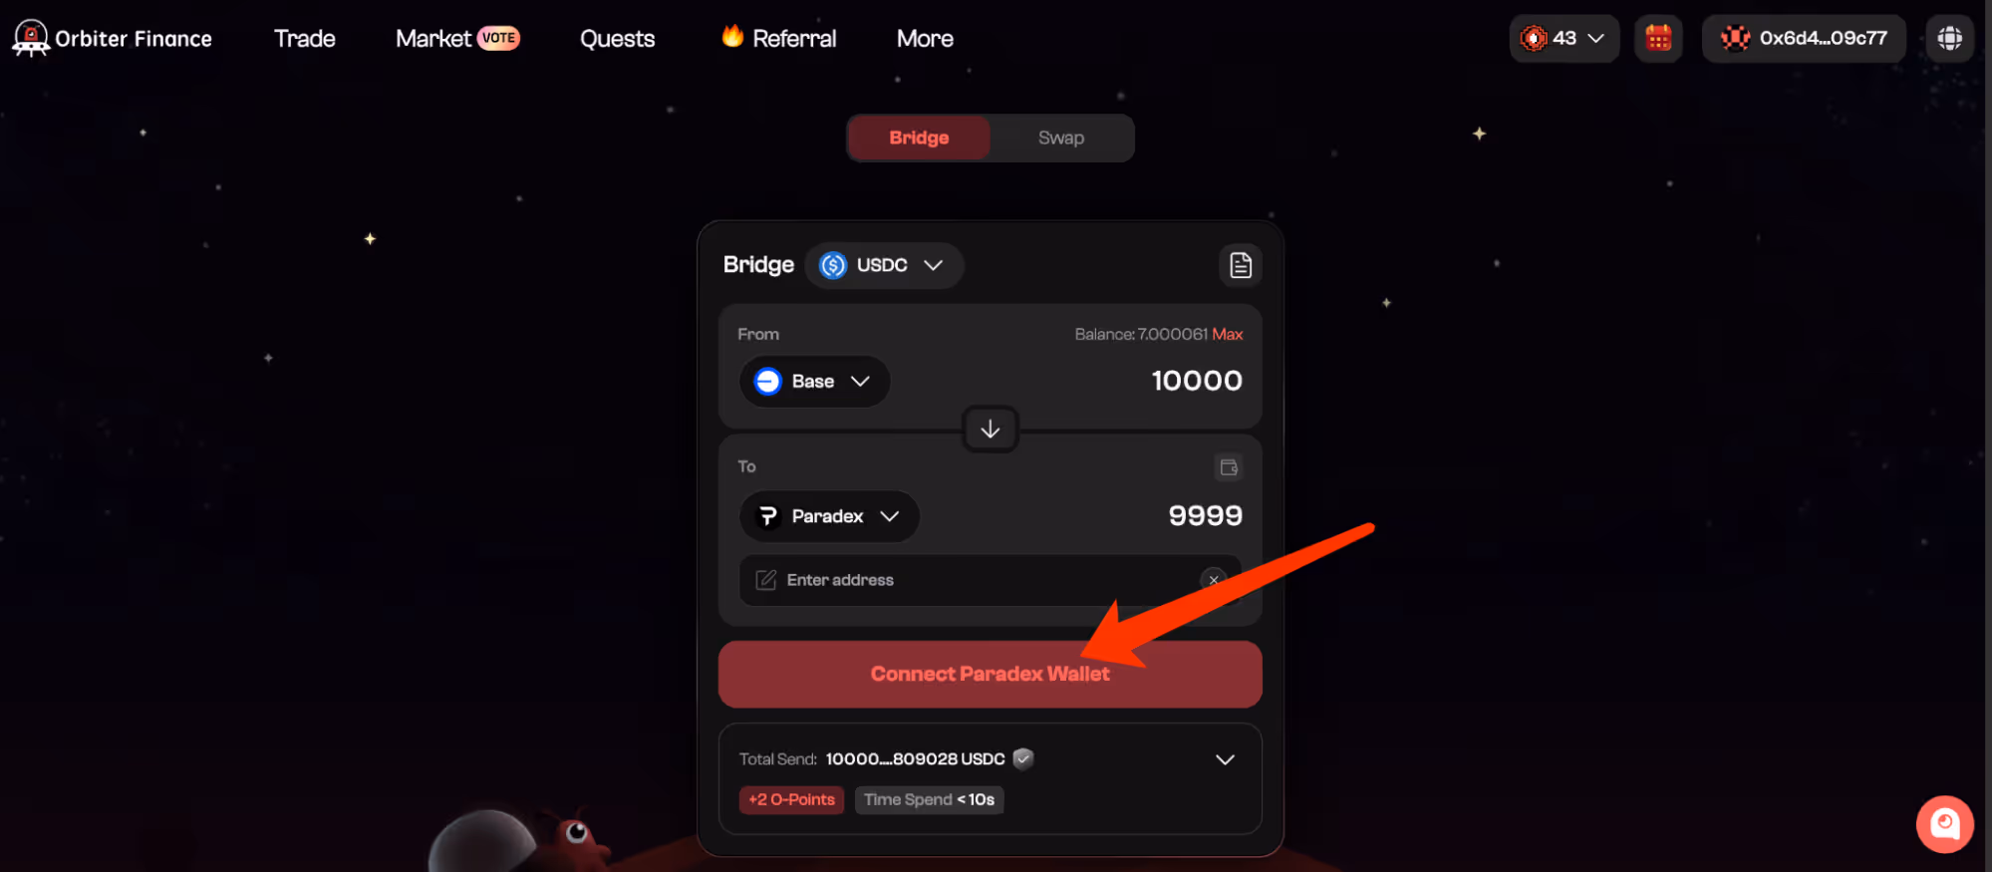Viewport: 1992px width, 872px height.
Task: Open the bridge history document icon
Action: coord(1240,265)
